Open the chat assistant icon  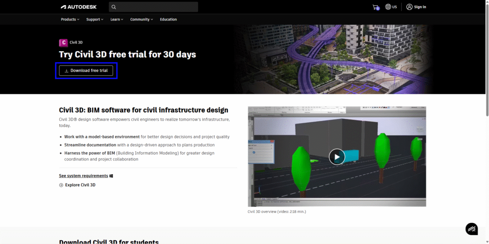[x=471, y=229]
